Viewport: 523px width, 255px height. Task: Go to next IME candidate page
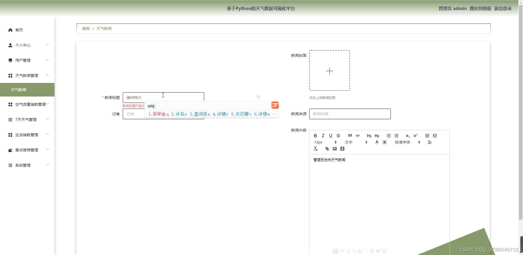[x=276, y=114]
